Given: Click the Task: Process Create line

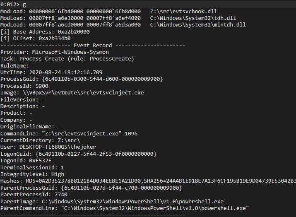Looking at the screenshot, I should 67,59.
